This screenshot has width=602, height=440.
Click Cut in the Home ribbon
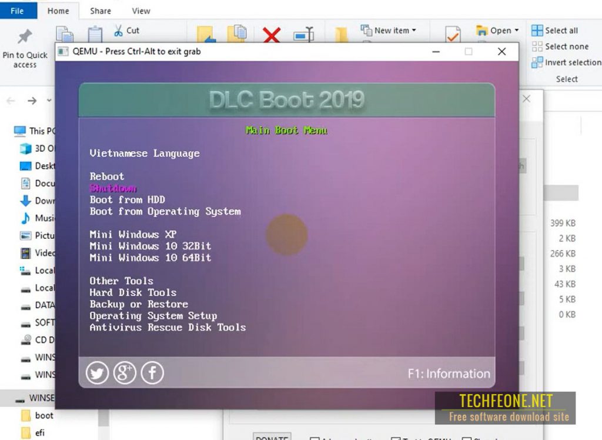point(127,31)
